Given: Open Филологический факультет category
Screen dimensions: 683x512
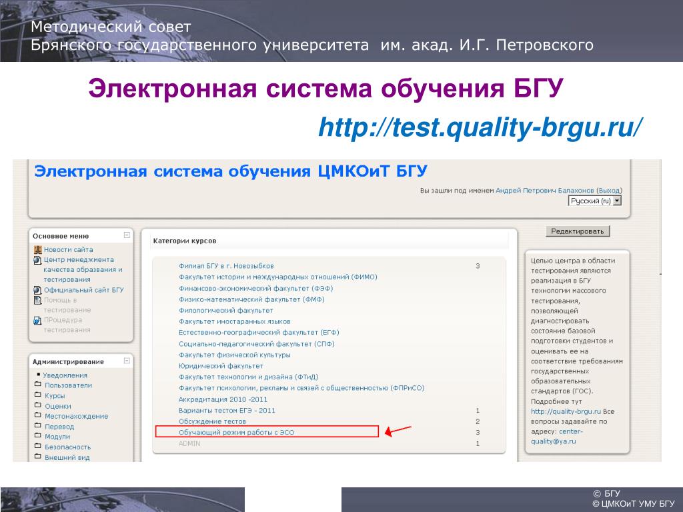Looking at the screenshot, I should pos(225,311).
